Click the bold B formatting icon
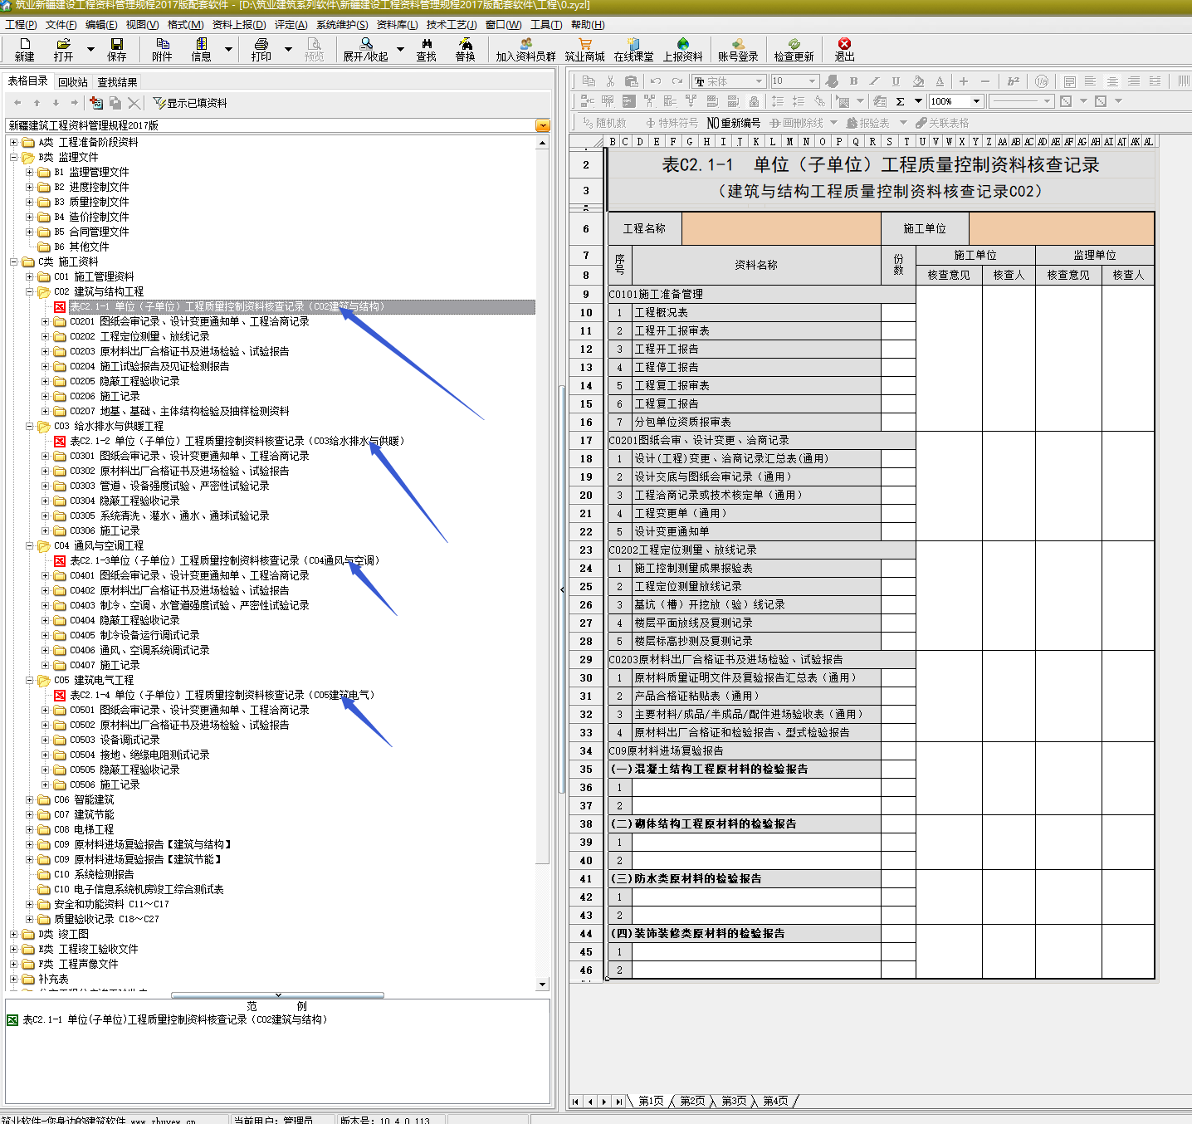1192x1124 pixels. coord(853,81)
